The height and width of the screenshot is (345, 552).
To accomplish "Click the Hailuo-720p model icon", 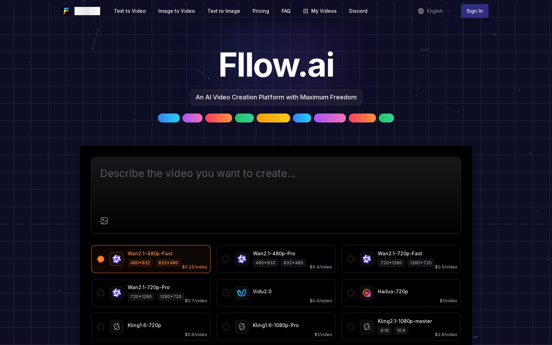I will 367,293.
